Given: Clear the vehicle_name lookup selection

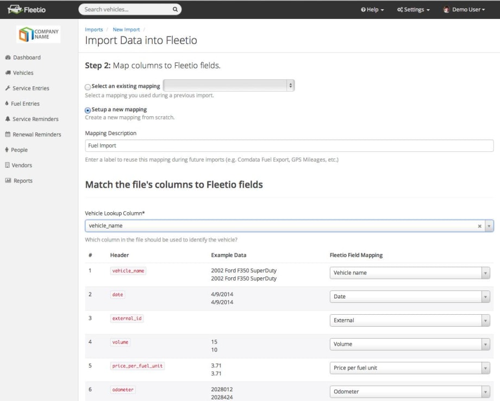Looking at the screenshot, I should [480, 225].
